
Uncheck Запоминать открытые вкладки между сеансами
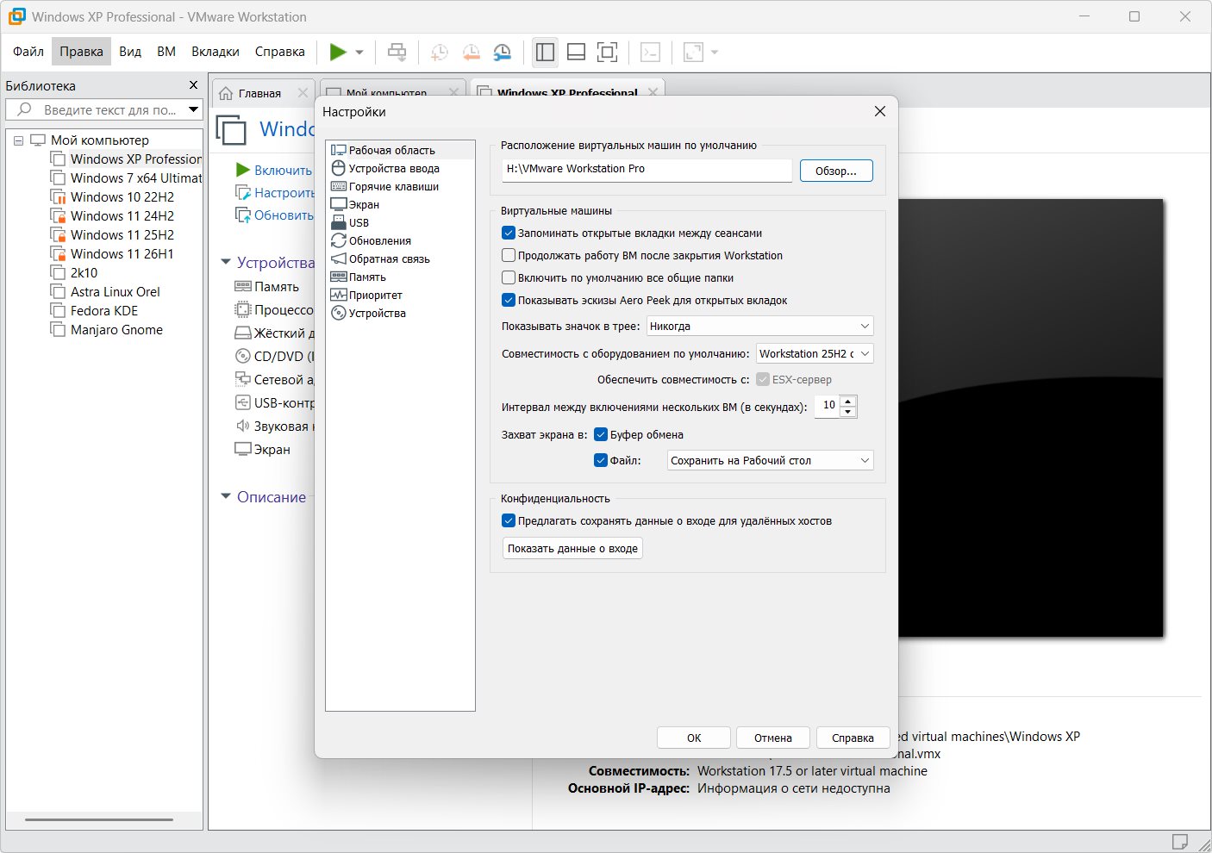[509, 233]
